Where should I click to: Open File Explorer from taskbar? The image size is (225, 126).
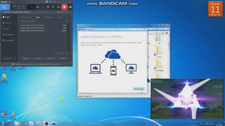coord(17,124)
